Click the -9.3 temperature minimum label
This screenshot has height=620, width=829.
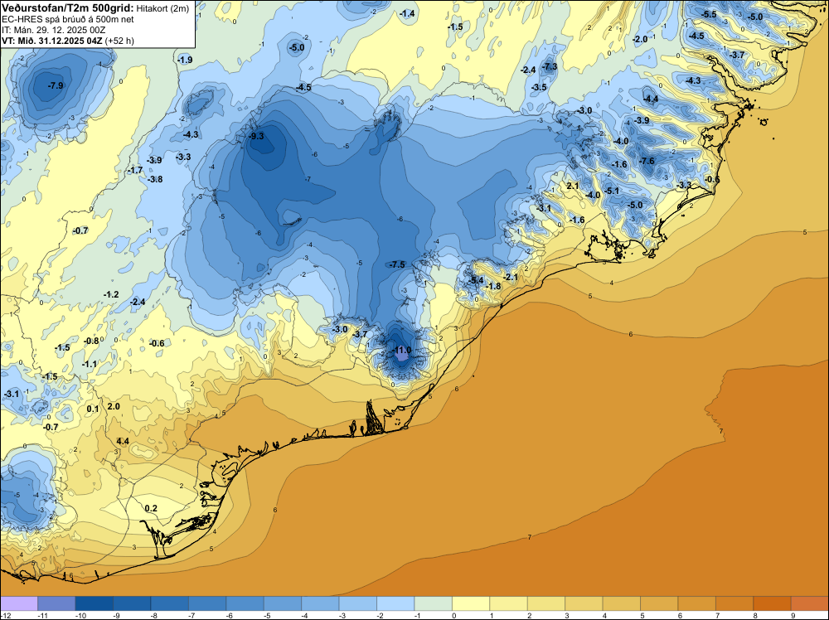pyautogui.click(x=256, y=136)
